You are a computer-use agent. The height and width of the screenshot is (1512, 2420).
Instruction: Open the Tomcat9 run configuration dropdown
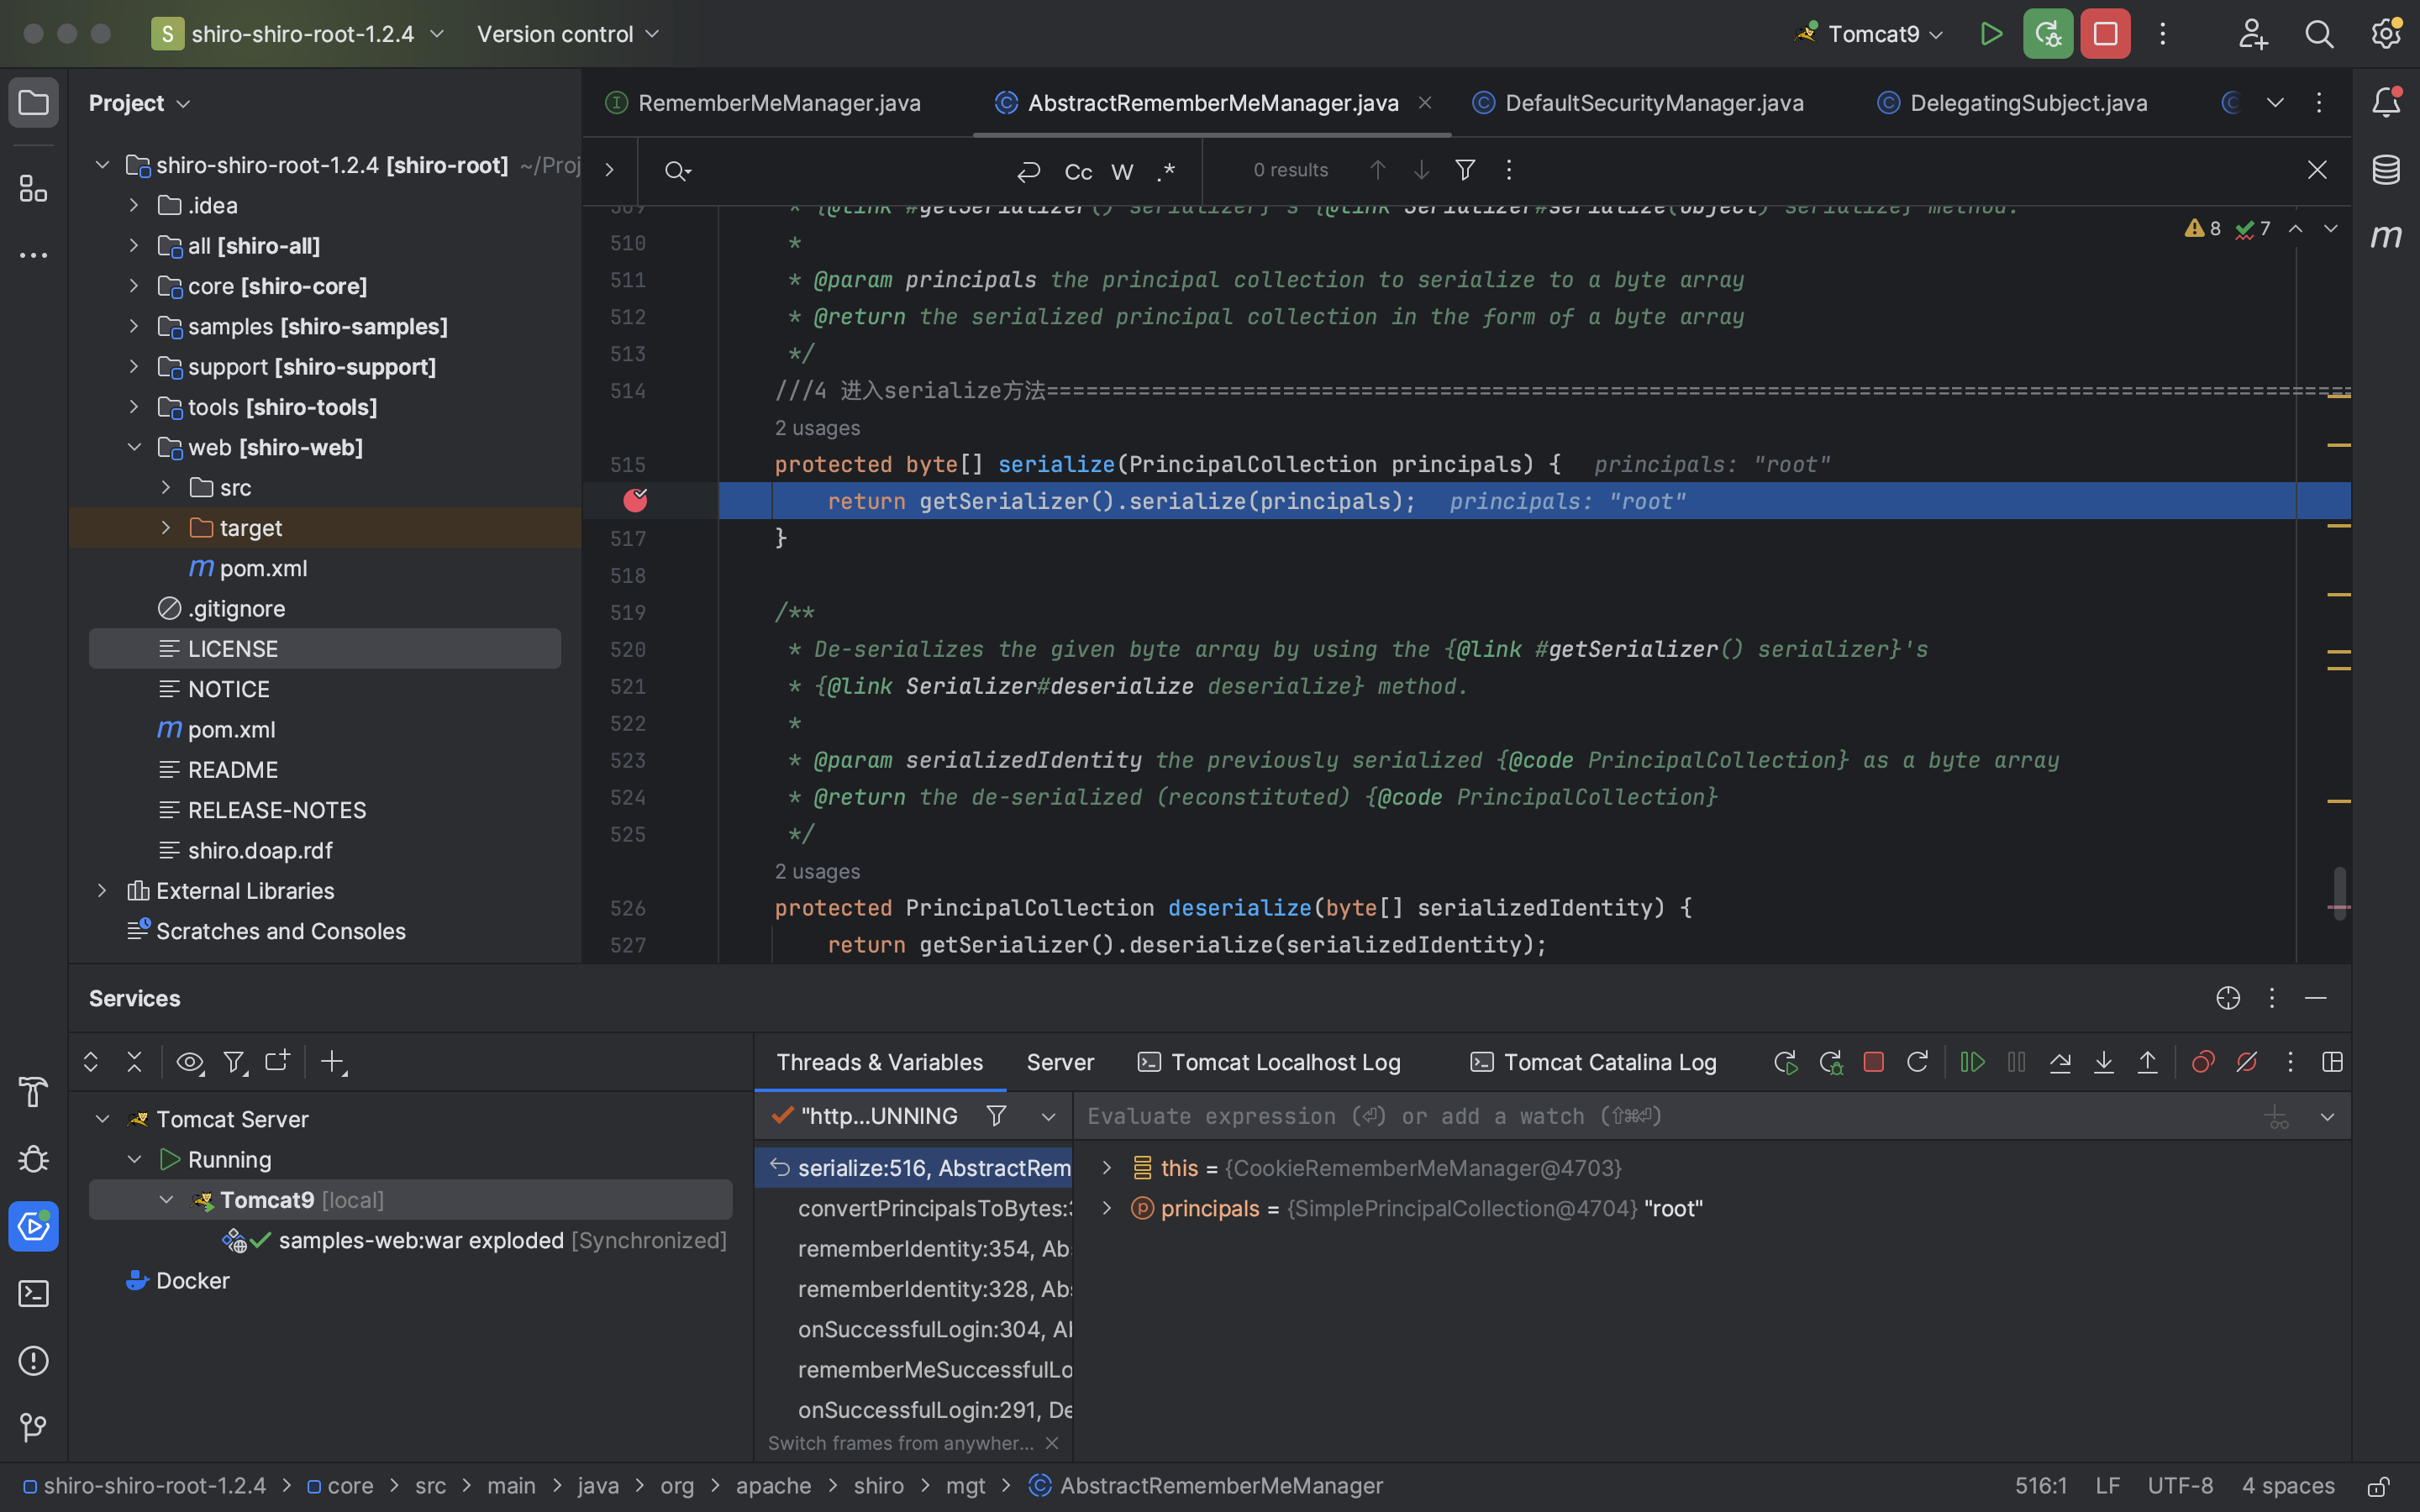tap(1871, 34)
